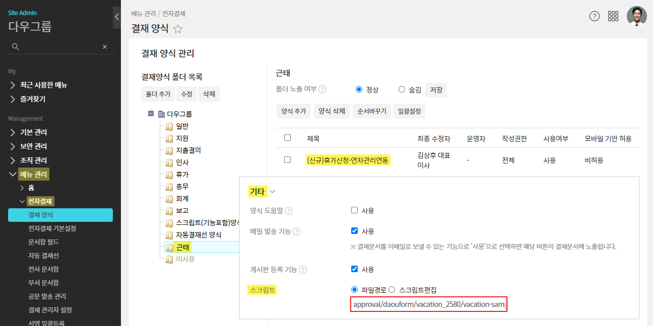Click the help icon beside 메일 발송 기능
653x326 pixels.
coord(297,231)
